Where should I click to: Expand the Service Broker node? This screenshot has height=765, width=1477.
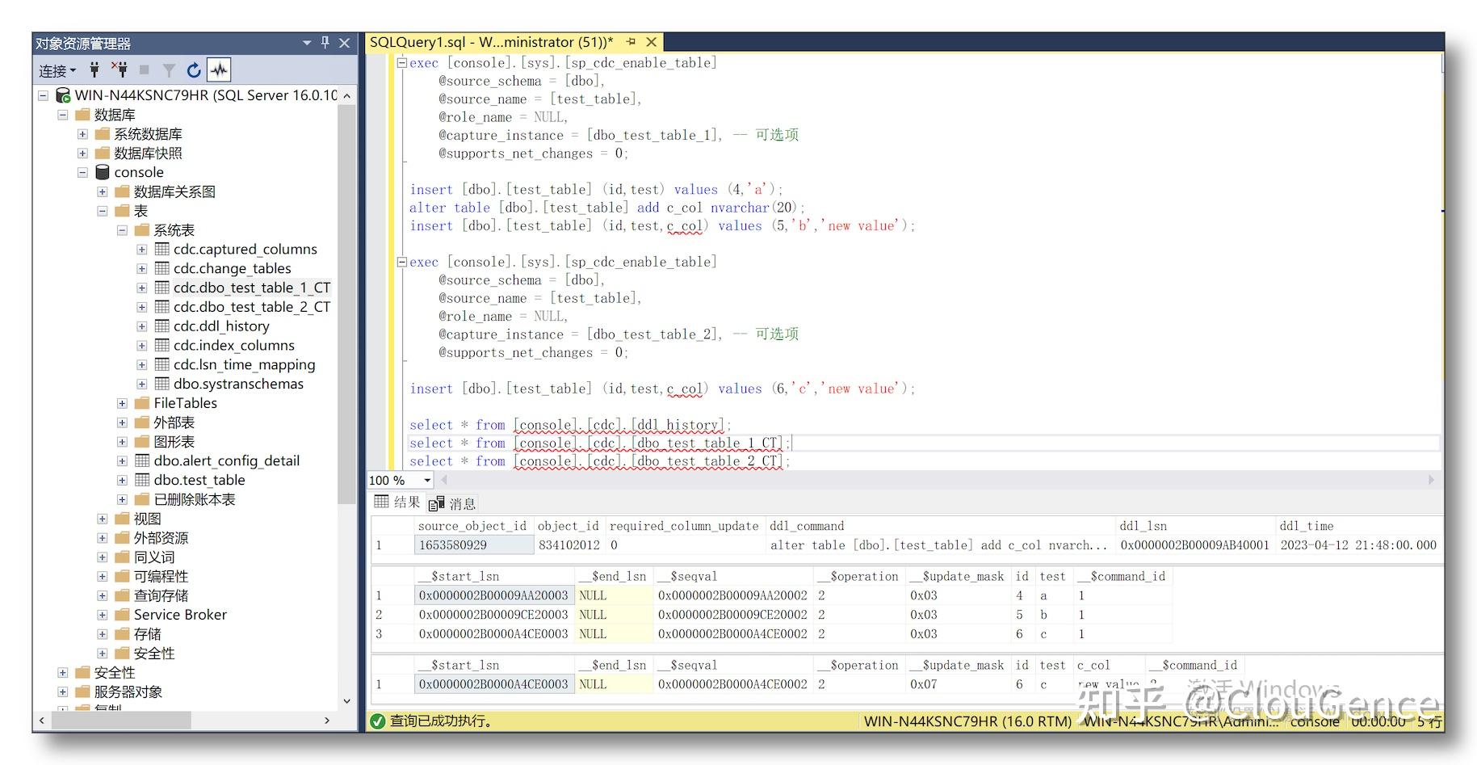pyautogui.click(x=102, y=615)
